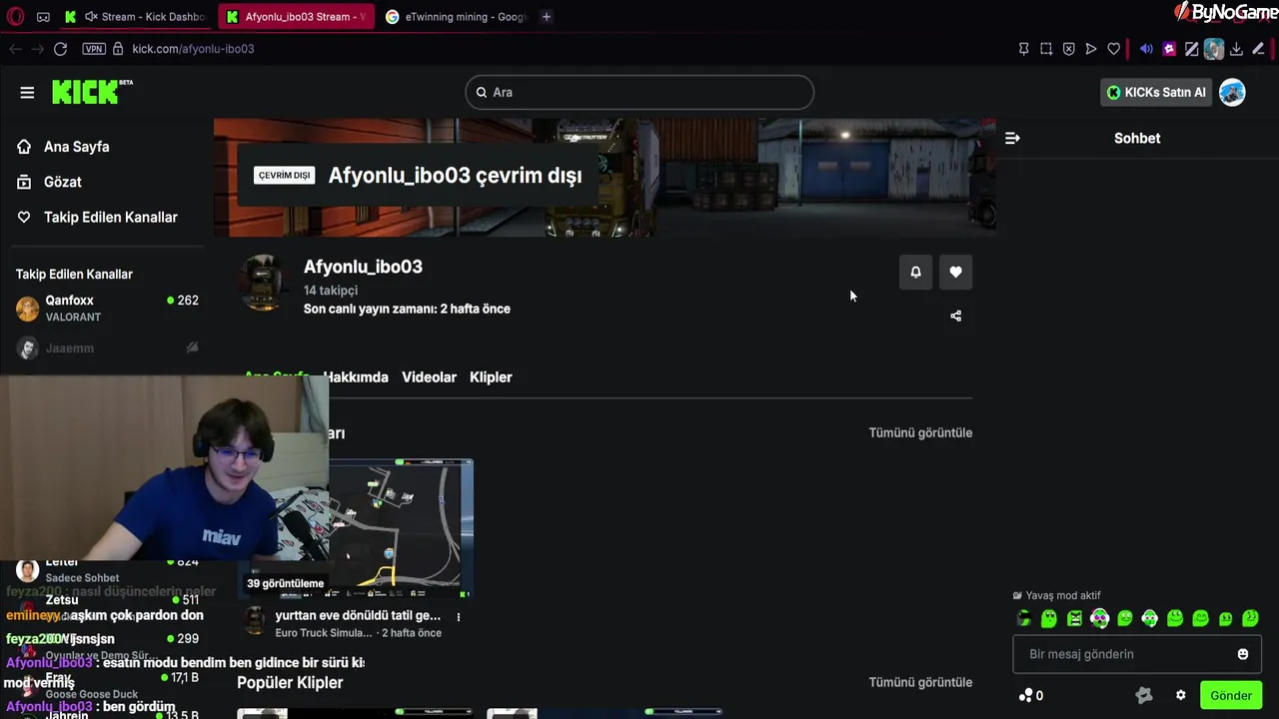Toggle the heart follow button
This screenshot has width=1279, height=719.
click(955, 272)
